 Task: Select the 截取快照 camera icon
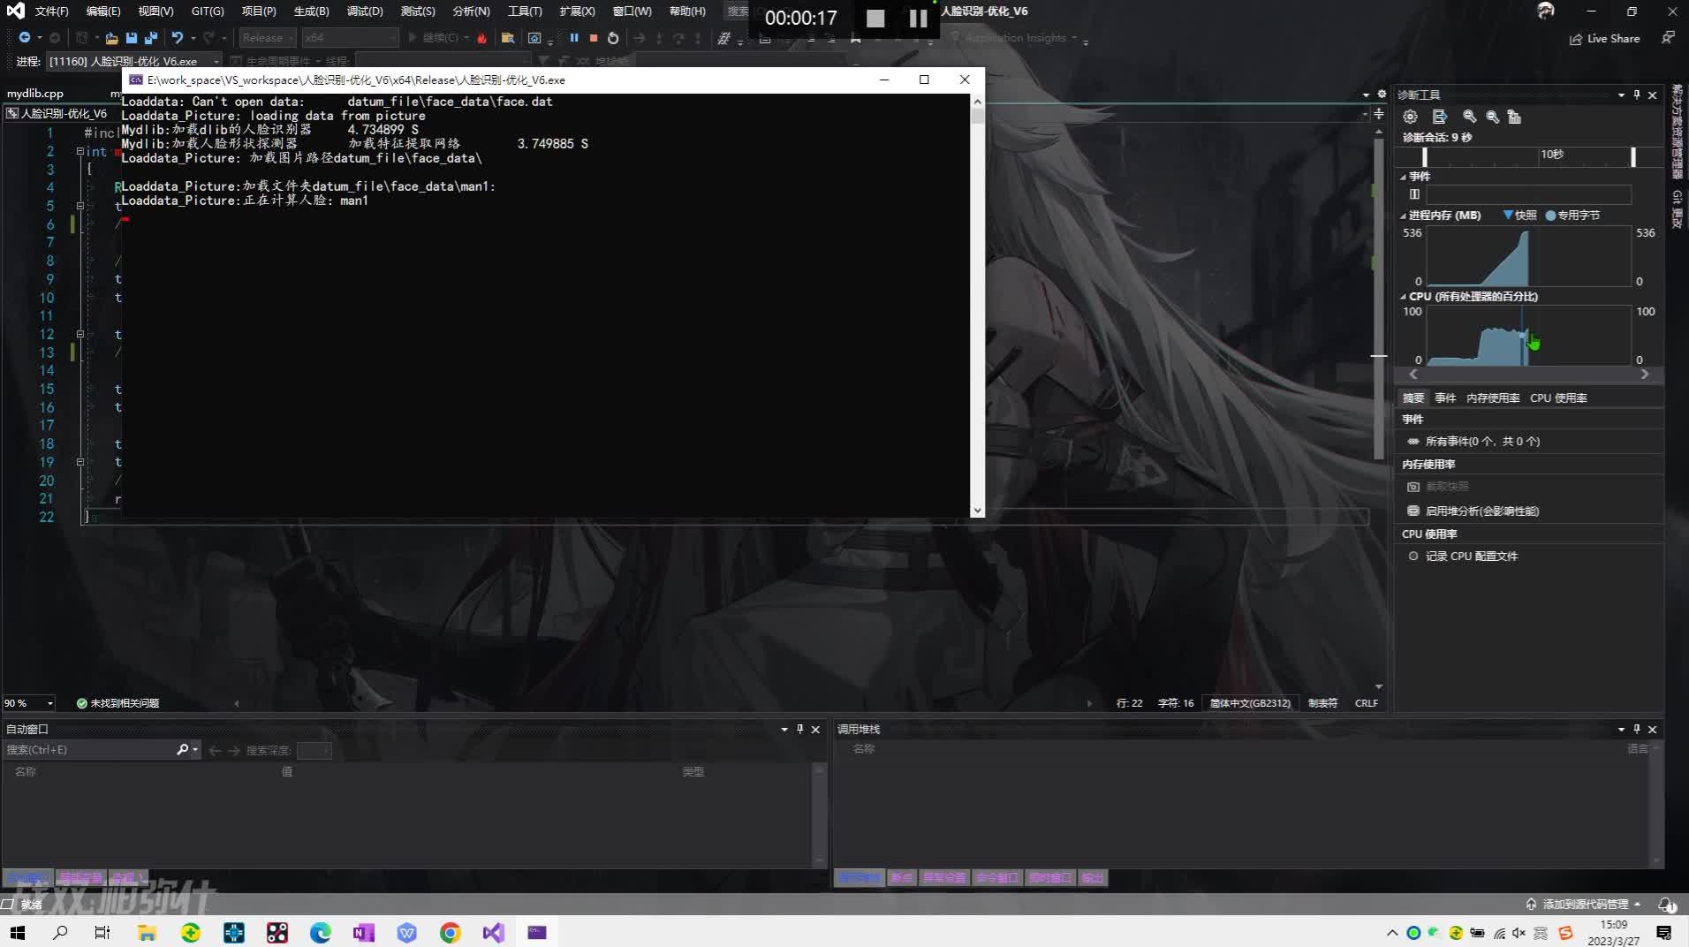[x=1414, y=486]
